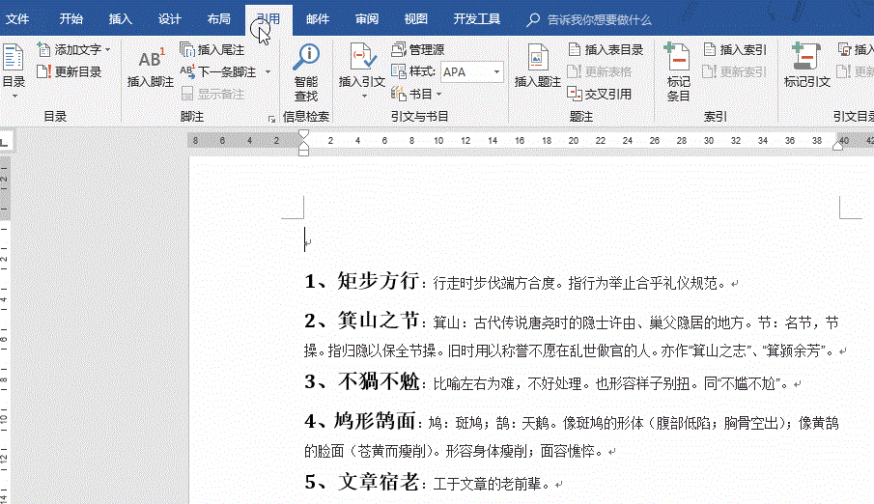
Task: Click 标记条目 mark entry icon
Action: (x=677, y=56)
